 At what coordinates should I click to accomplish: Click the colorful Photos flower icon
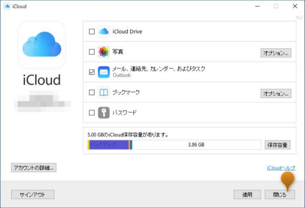click(x=104, y=52)
